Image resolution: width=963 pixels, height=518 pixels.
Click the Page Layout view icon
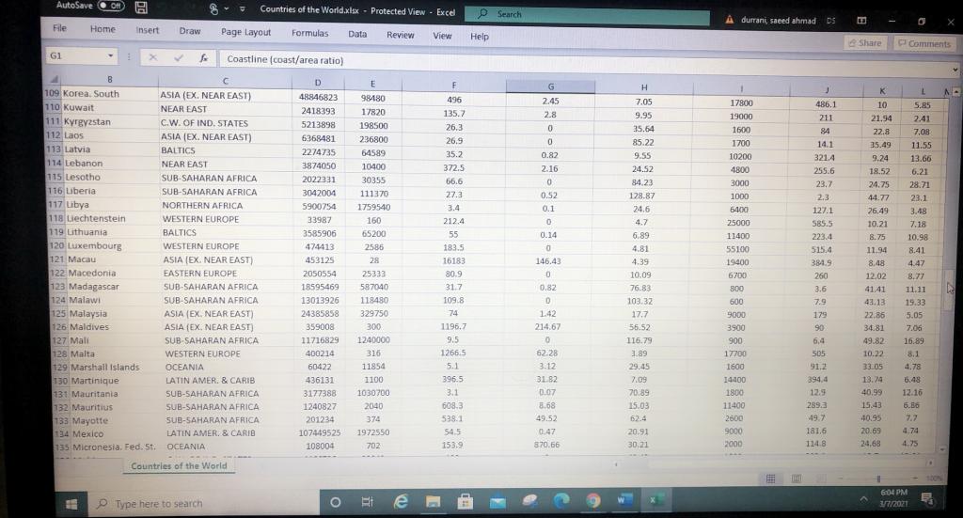[796, 479]
